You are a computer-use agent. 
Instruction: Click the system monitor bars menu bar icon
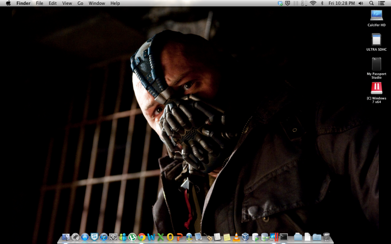coord(304,3)
